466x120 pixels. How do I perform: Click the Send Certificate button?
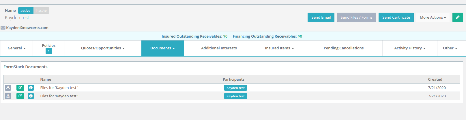(x=396, y=17)
